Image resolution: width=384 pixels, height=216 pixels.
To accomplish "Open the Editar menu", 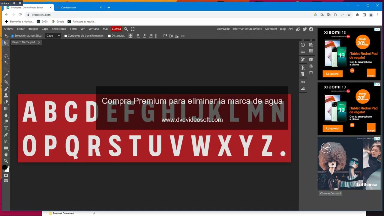I will (x=21, y=29).
